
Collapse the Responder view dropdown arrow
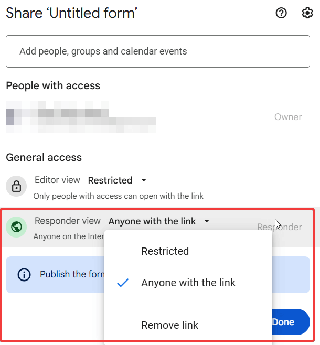click(x=207, y=221)
